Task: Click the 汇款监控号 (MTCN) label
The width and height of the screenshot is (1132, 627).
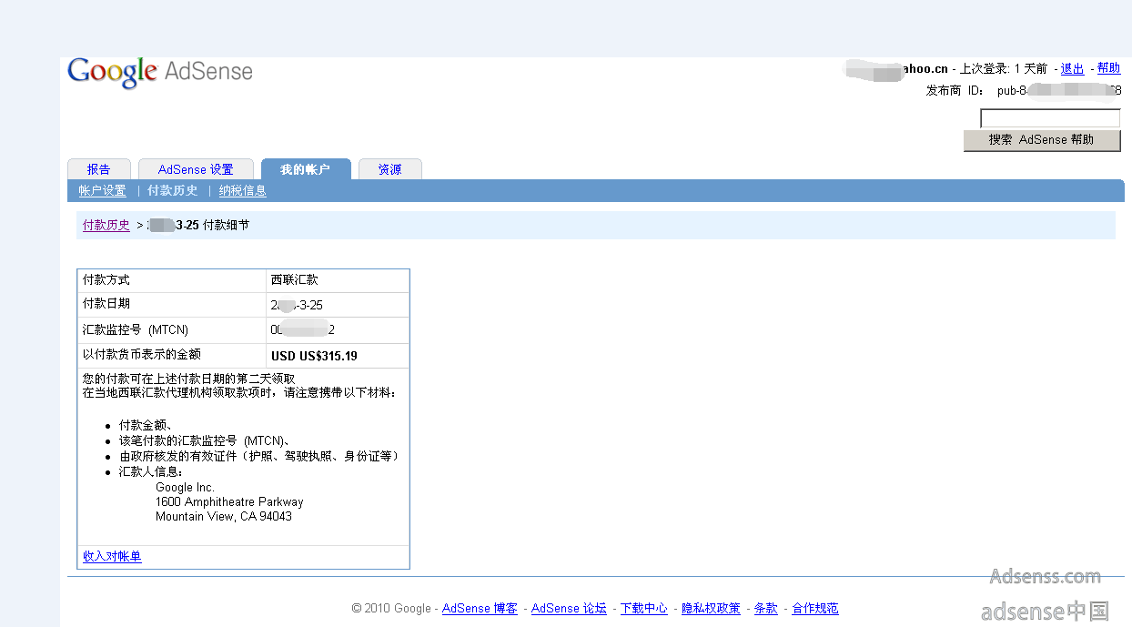Action: 136,329
